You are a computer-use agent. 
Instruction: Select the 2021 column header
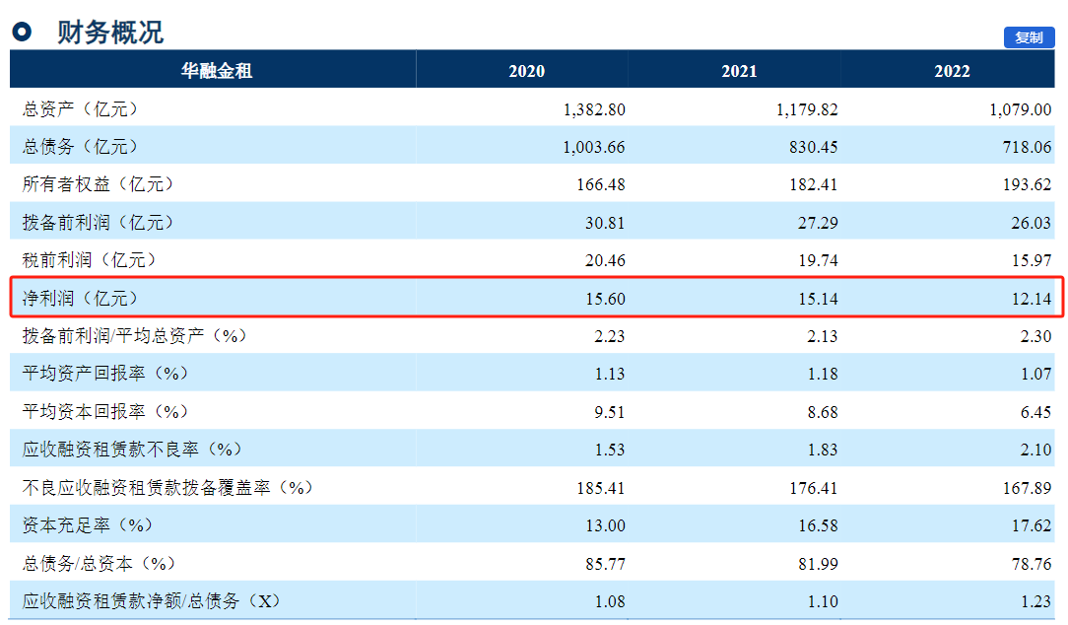739,71
